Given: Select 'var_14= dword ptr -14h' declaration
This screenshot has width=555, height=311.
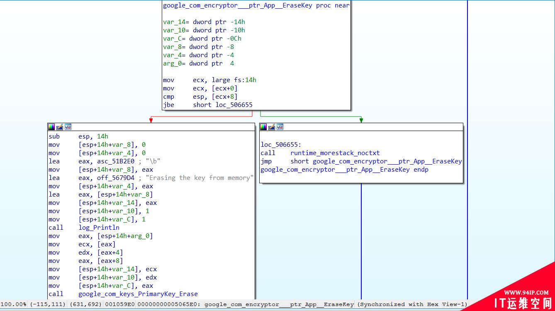Looking at the screenshot, I should [204, 22].
